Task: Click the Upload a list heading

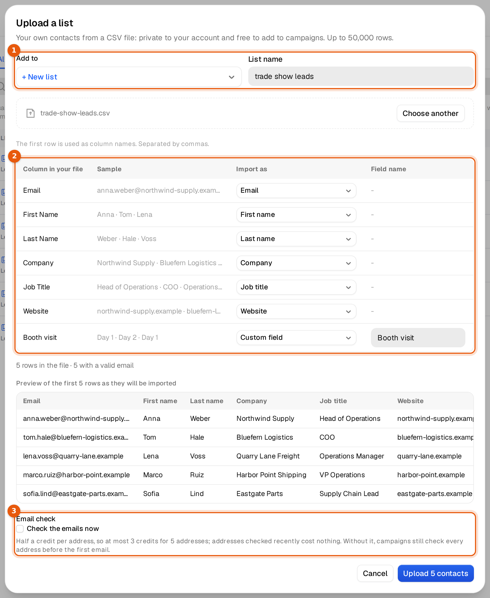Action: tap(44, 23)
